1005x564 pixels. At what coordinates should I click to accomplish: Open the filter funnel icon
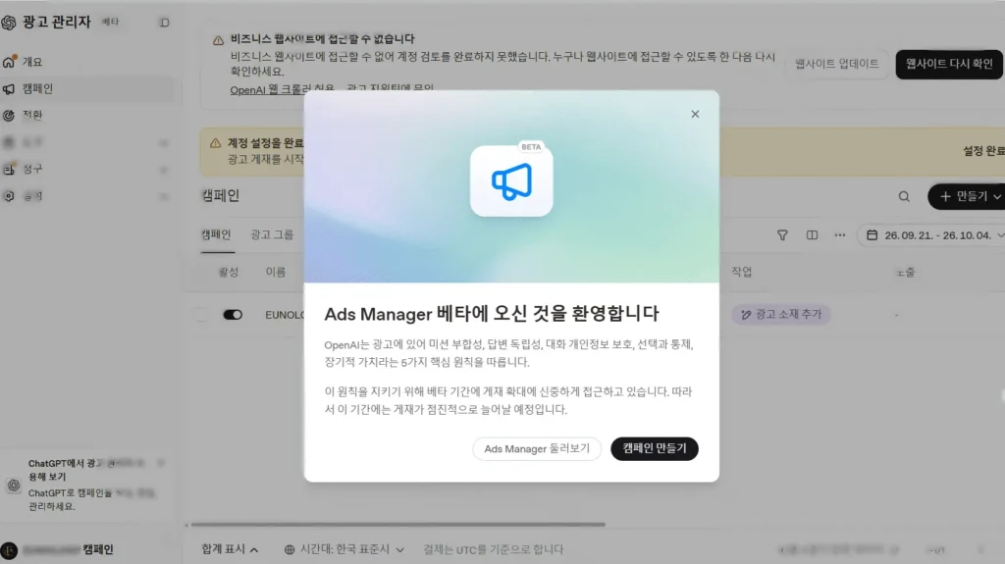coord(782,235)
